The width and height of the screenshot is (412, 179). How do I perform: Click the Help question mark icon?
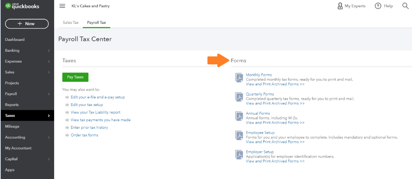pyautogui.click(x=378, y=6)
